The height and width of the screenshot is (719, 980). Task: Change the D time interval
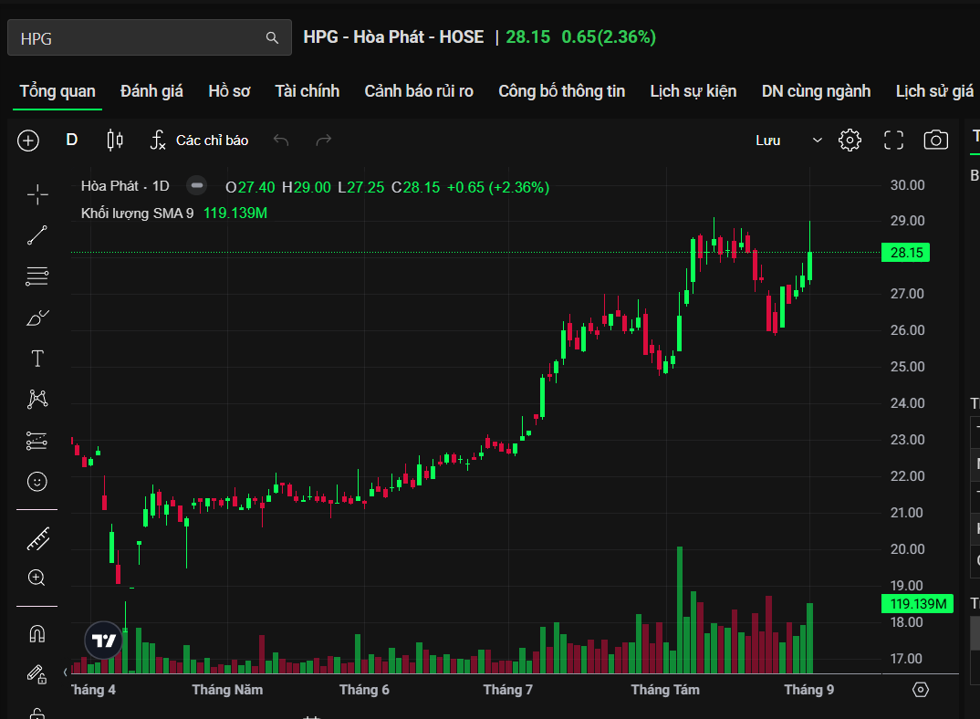tap(72, 140)
